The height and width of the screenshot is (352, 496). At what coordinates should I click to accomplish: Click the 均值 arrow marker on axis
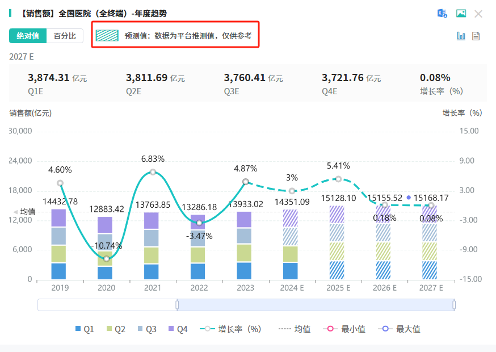coord(16,212)
